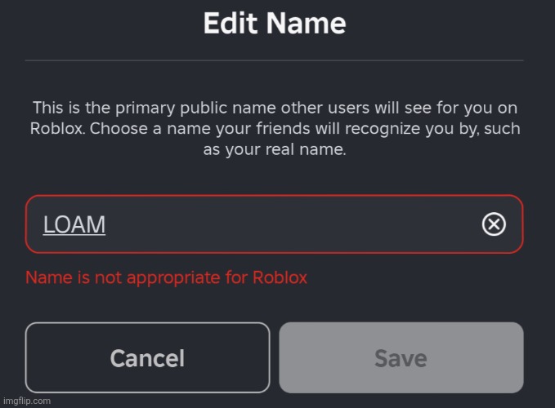Screen dimensions: 555x408
Task: Focus the name input field
Action: pos(245,224)
